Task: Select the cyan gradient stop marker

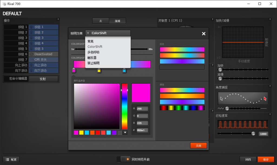Action: [x=124, y=71]
